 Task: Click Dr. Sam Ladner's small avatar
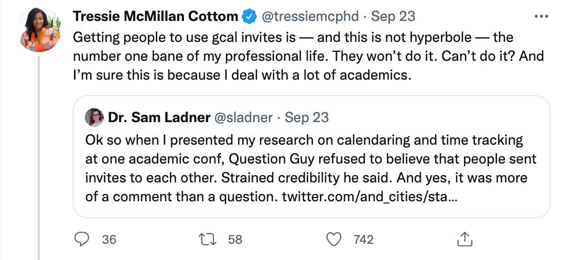[95, 117]
